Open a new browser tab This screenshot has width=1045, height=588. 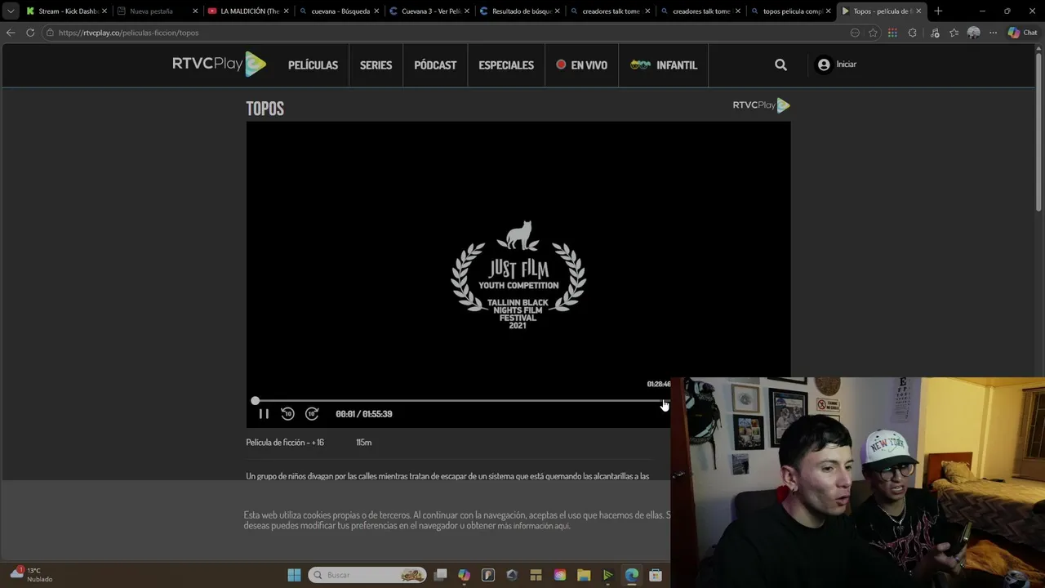[x=938, y=11]
